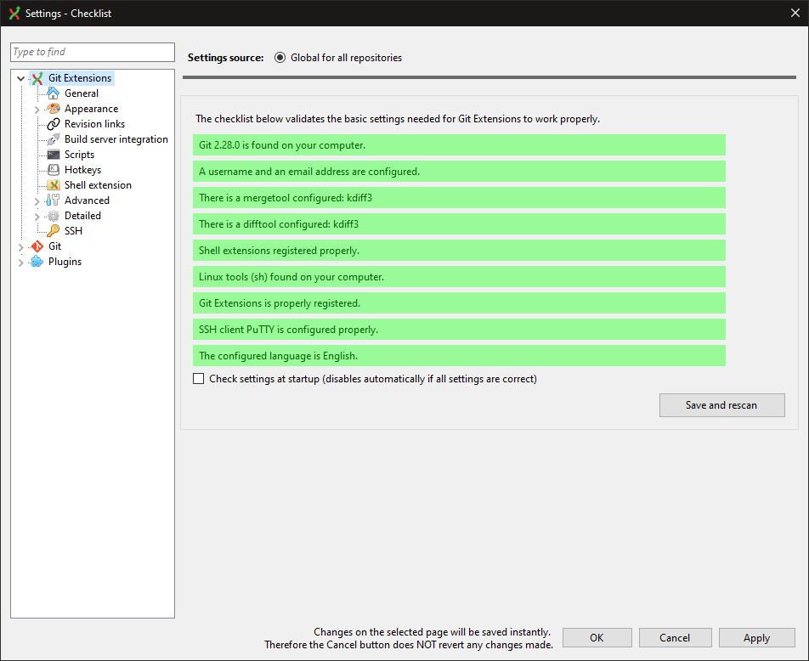Click the Detailed gear icon
The height and width of the screenshot is (661, 809).
[54, 216]
